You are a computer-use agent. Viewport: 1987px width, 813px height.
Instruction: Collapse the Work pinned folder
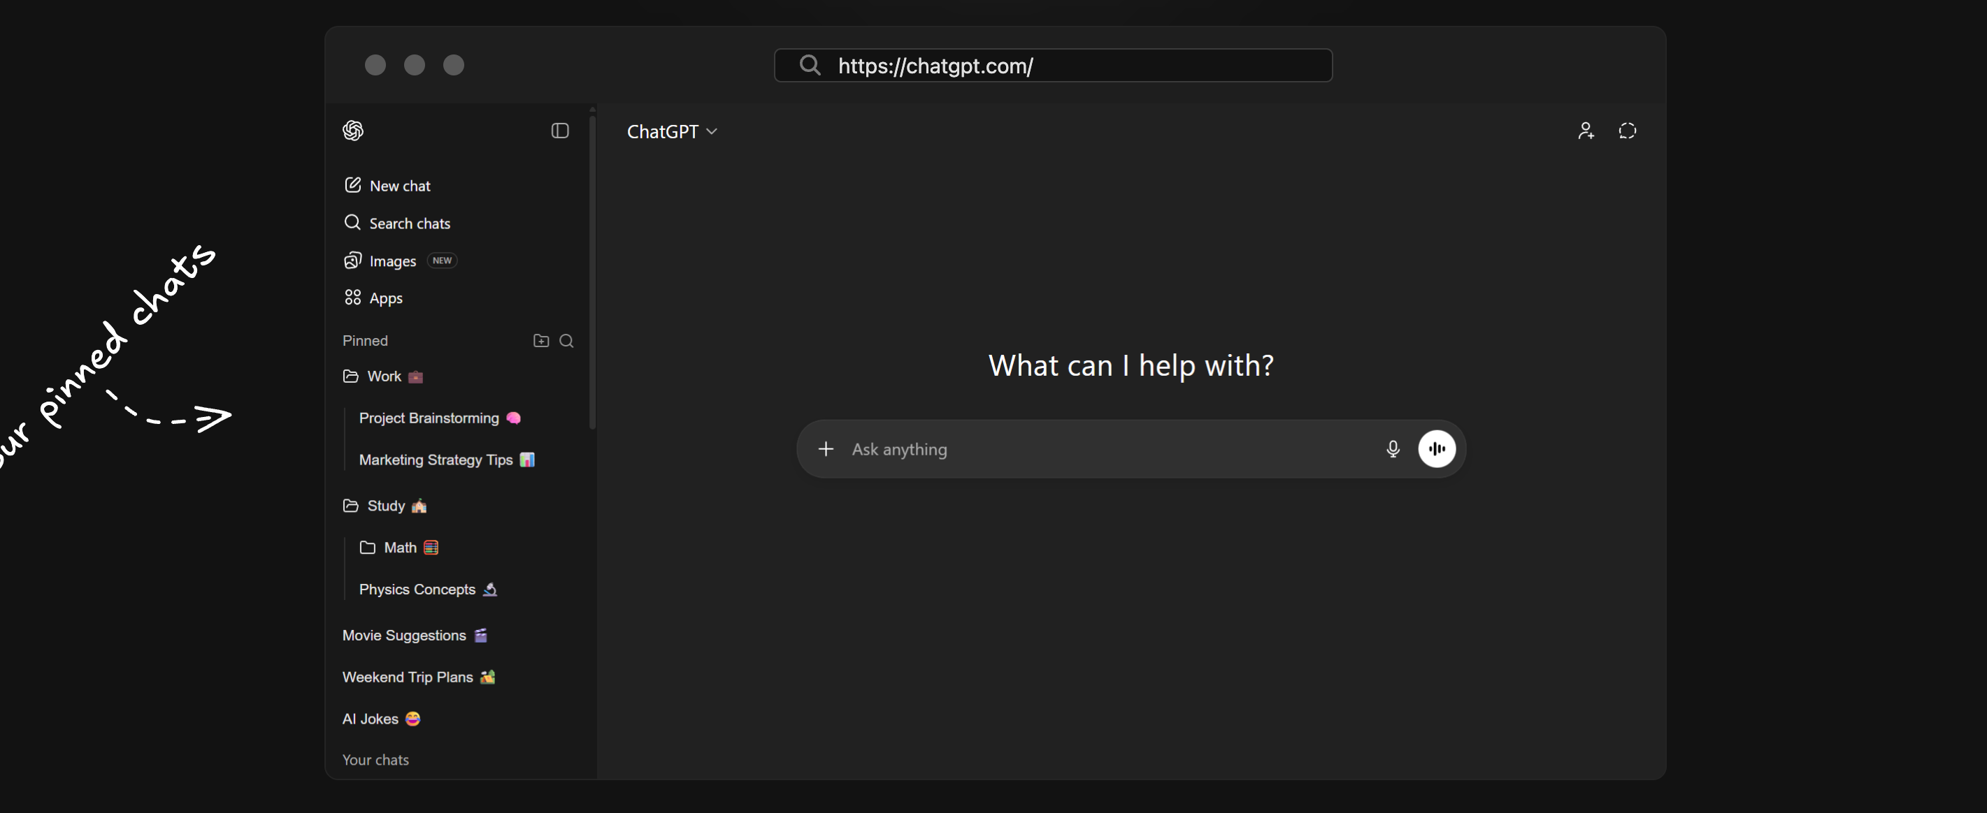(382, 376)
